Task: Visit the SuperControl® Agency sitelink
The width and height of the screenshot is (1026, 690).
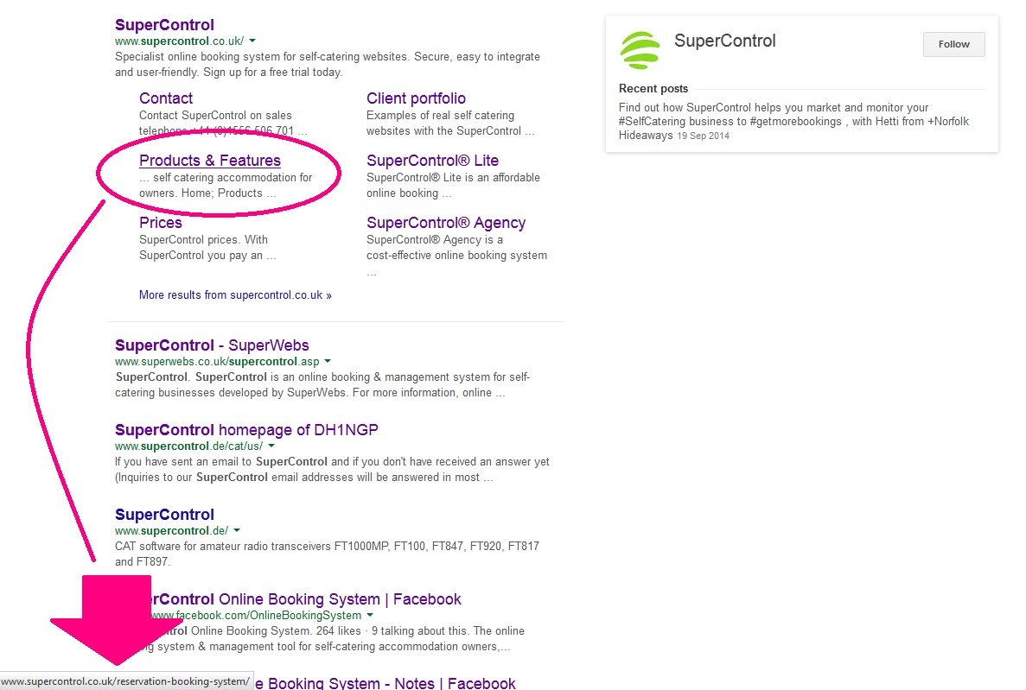Action: click(x=445, y=223)
